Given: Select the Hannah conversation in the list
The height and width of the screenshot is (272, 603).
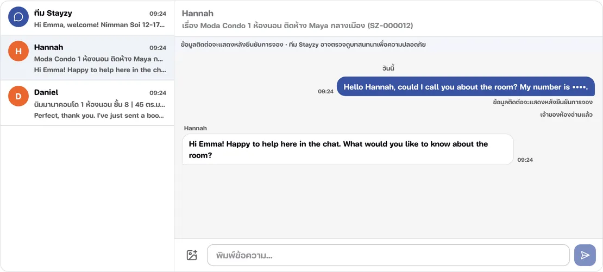Looking at the screenshot, I should coord(87,58).
